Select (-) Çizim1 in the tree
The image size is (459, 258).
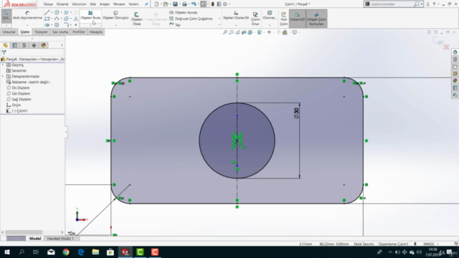pos(19,111)
